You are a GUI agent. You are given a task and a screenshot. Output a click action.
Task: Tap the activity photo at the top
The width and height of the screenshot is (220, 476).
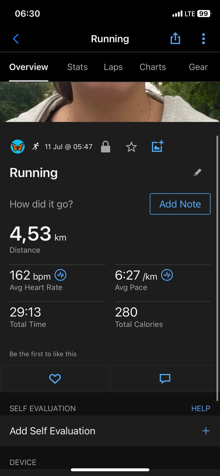(x=110, y=102)
